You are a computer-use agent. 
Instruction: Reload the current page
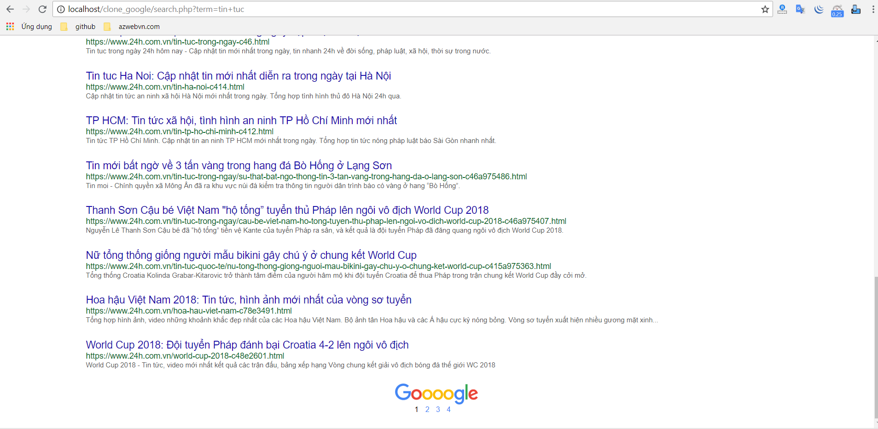(x=42, y=9)
